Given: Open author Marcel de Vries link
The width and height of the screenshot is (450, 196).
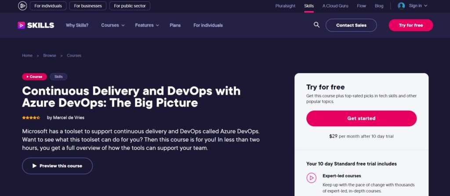Looking at the screenshot, I should tap(69, 118).
